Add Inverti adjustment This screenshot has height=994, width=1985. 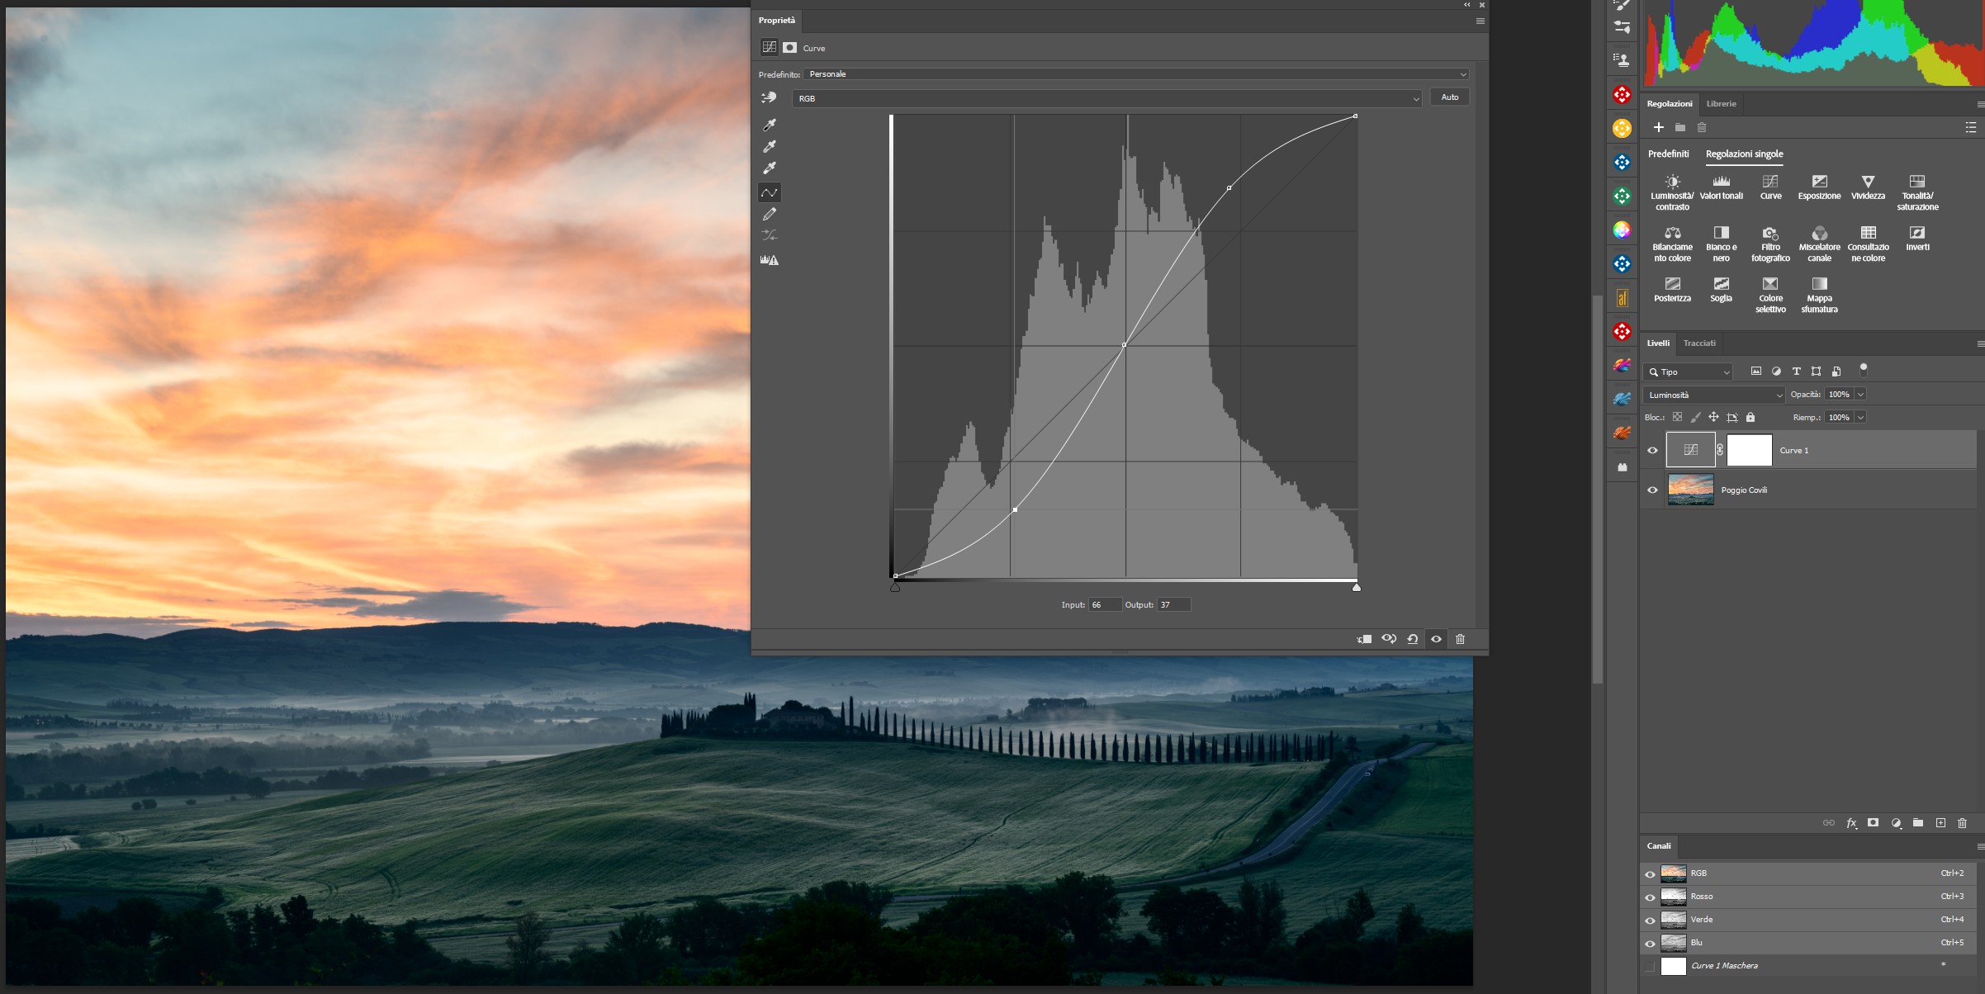click(1917, 238)
